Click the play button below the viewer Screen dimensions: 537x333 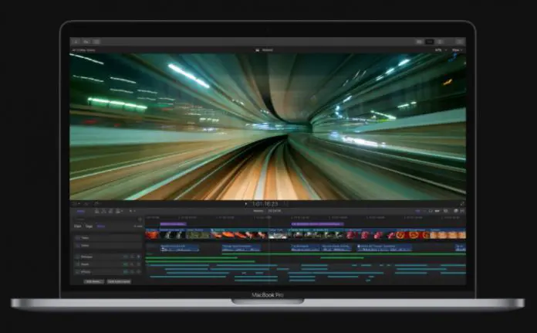[x=246, y=203]
